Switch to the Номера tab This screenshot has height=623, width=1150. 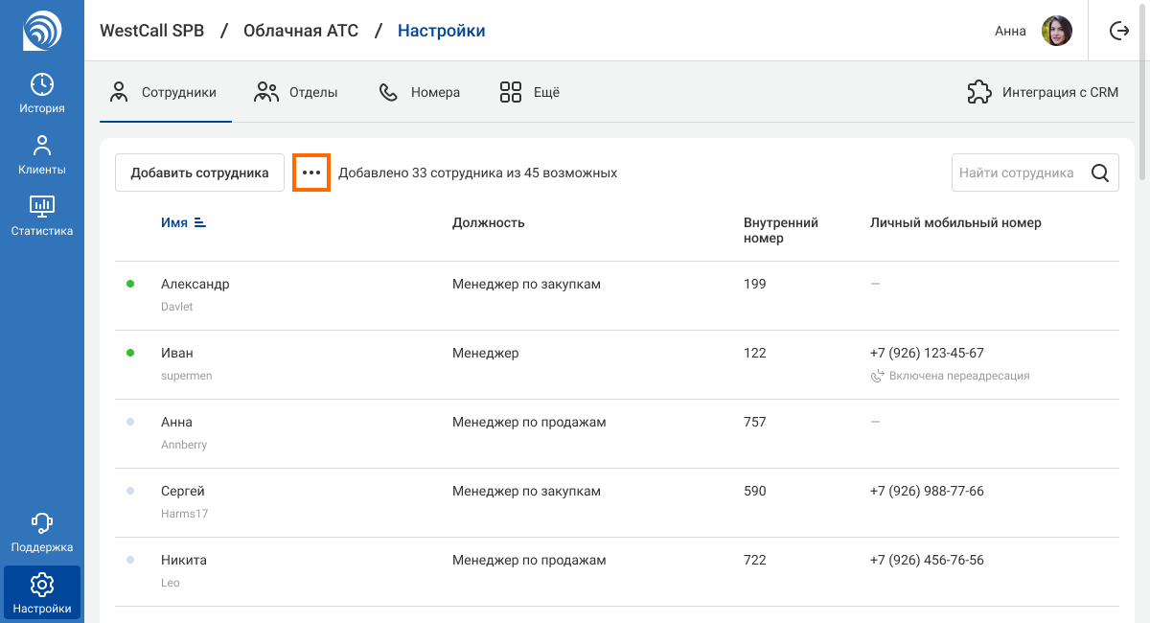tap(420, 93)
